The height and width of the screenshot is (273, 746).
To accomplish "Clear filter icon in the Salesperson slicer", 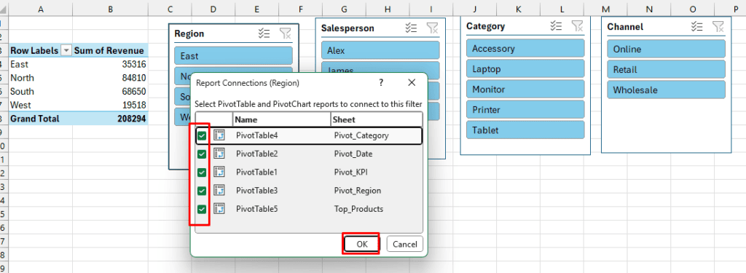I will click(x=432, y=28).
